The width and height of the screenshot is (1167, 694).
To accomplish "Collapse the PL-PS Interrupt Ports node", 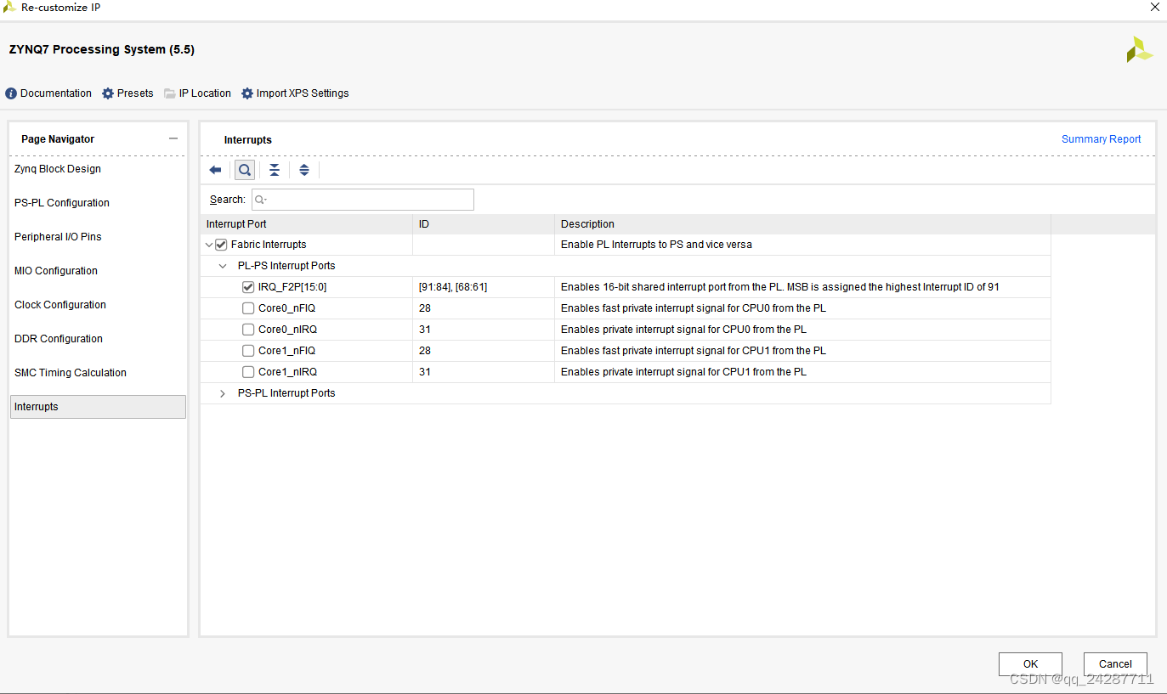I will coord(223,266).
